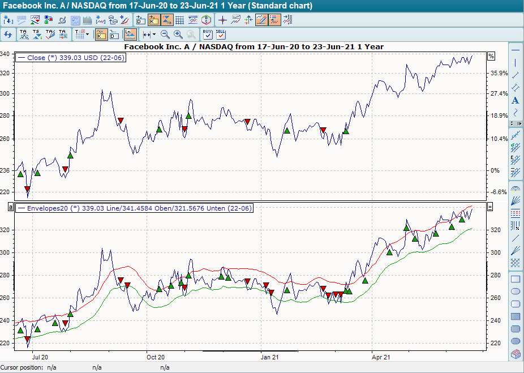Pick the rectangle drawing tool

pyautogui.click(x=515, y=278)
